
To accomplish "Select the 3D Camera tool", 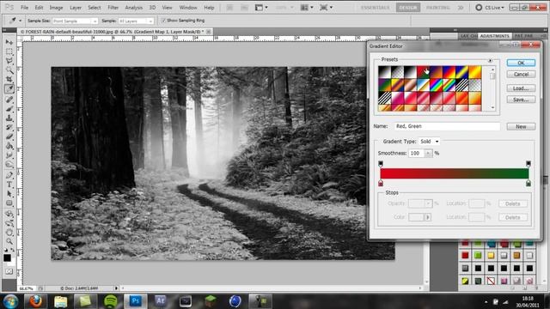I will tap(9, 223).
